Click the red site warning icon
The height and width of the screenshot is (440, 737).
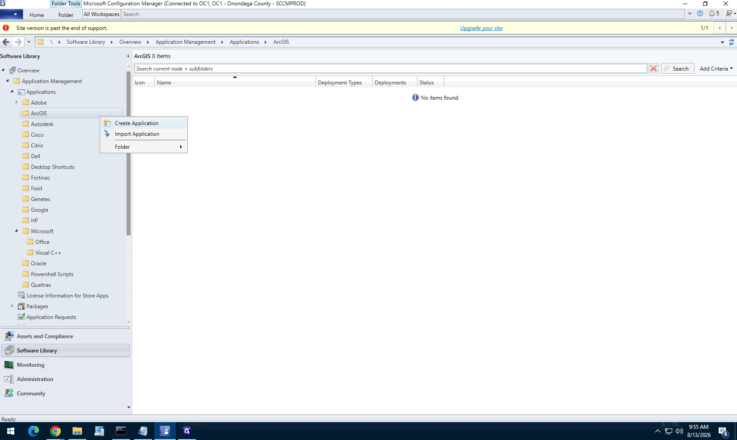point(6,28)
